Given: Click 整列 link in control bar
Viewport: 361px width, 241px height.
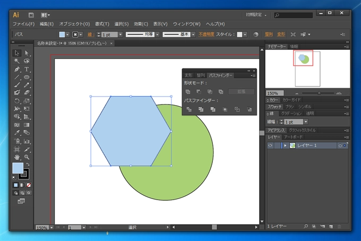Looking at the screenshot, I should (269, 35).
